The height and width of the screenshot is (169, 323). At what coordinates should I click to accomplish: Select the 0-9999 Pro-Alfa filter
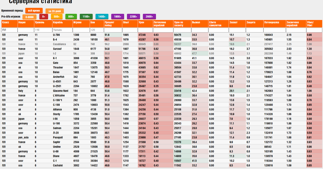coord(30,16)
